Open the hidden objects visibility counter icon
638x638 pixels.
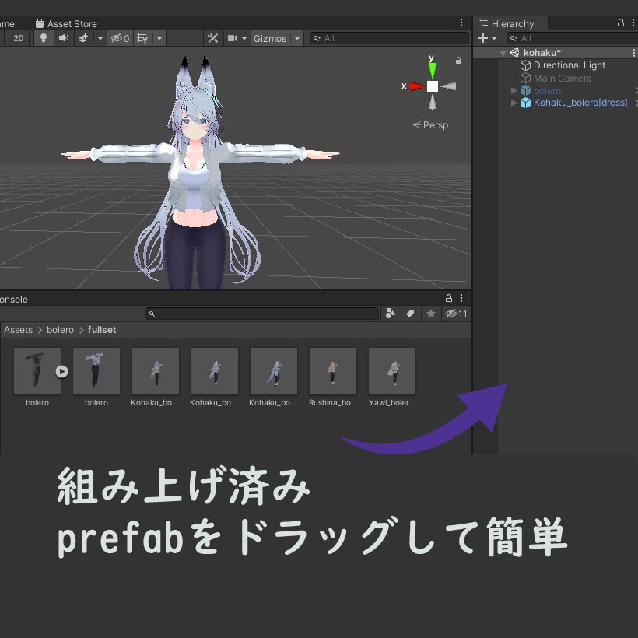pos(118,37)
